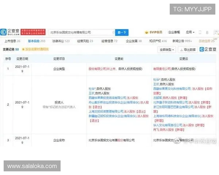
Task: Switch to the 经营信息 72 tab
Action: point(109,41)
